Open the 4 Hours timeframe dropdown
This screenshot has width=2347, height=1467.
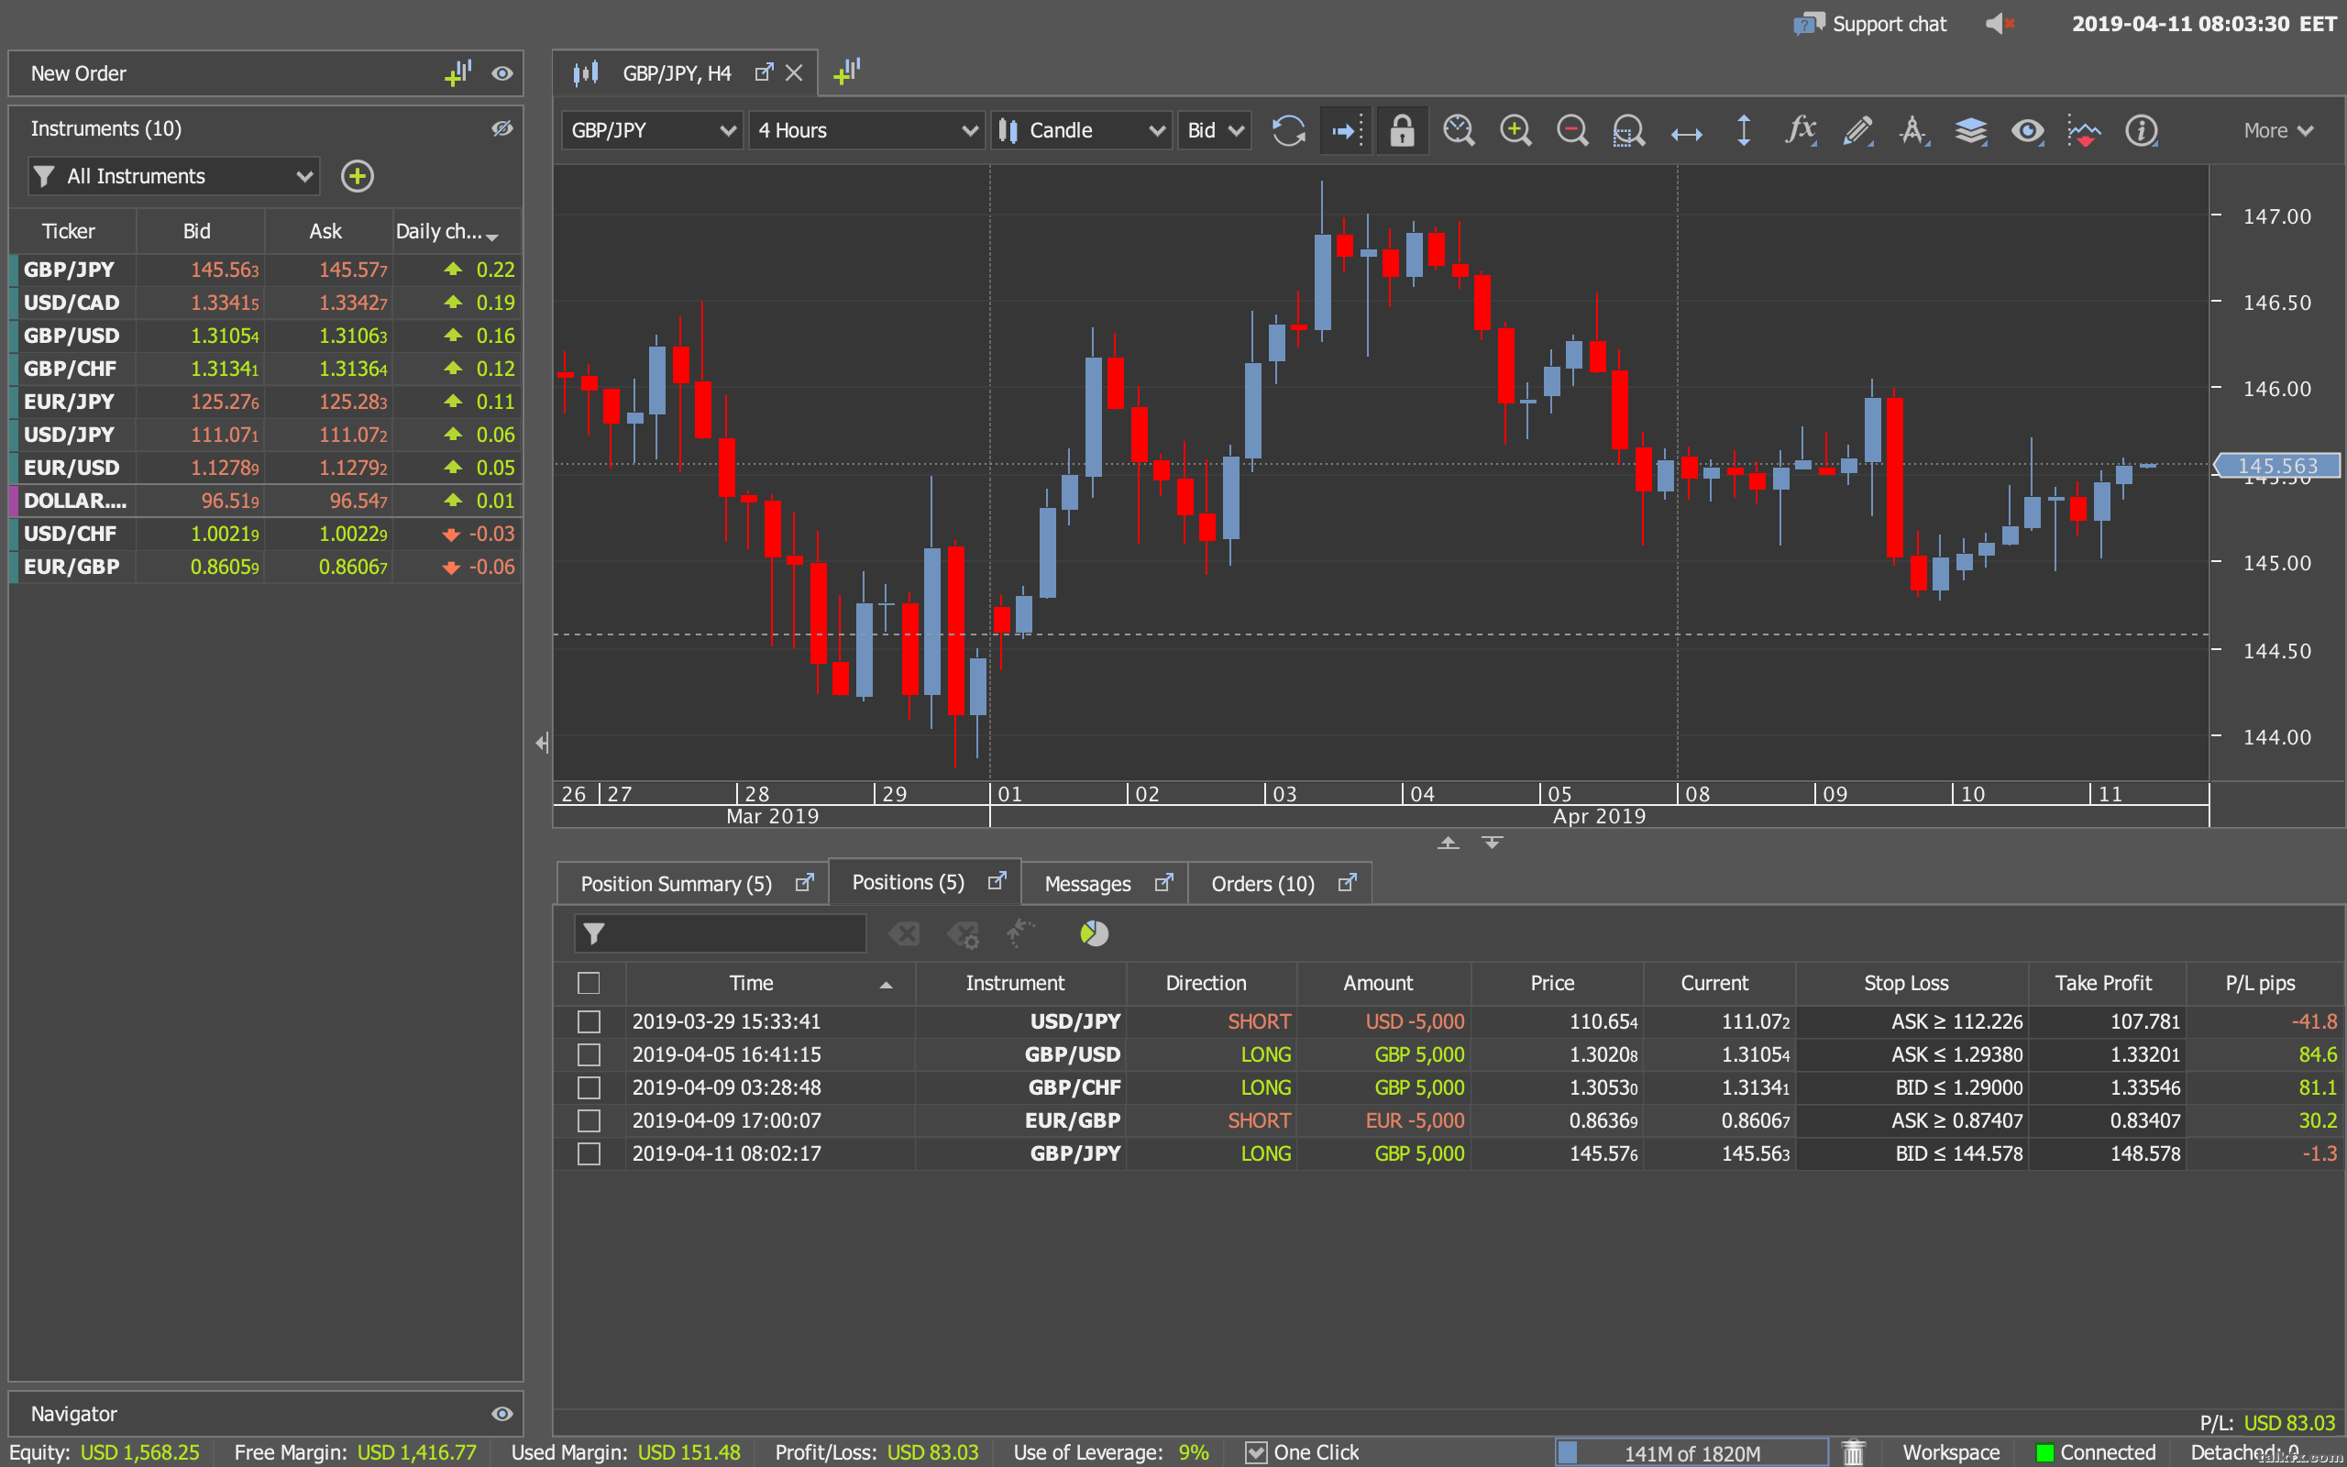(x=867, y=130)
